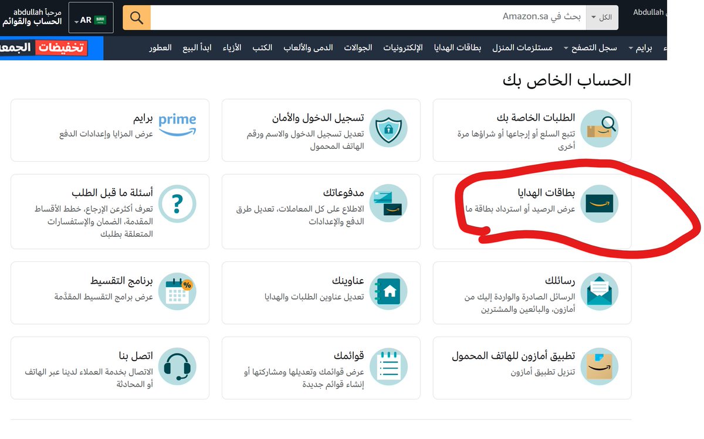Open the AR language selector dropdown
704x439 pixels.
(x=91, y=18)
